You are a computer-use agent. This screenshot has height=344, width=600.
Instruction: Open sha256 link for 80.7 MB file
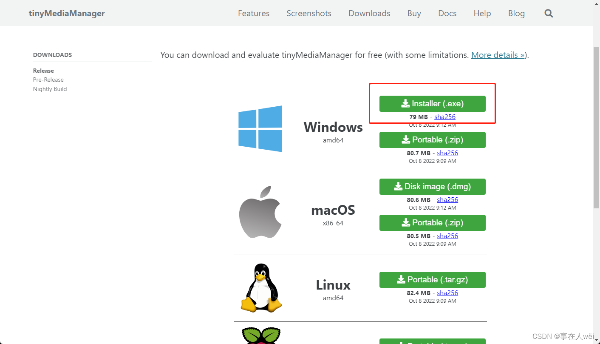point(447,153)
